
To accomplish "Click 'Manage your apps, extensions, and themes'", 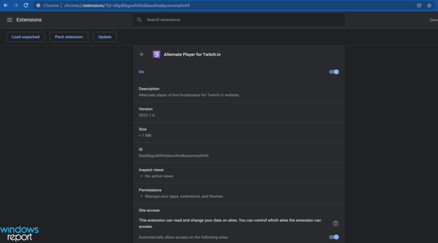I will (184, 196).
